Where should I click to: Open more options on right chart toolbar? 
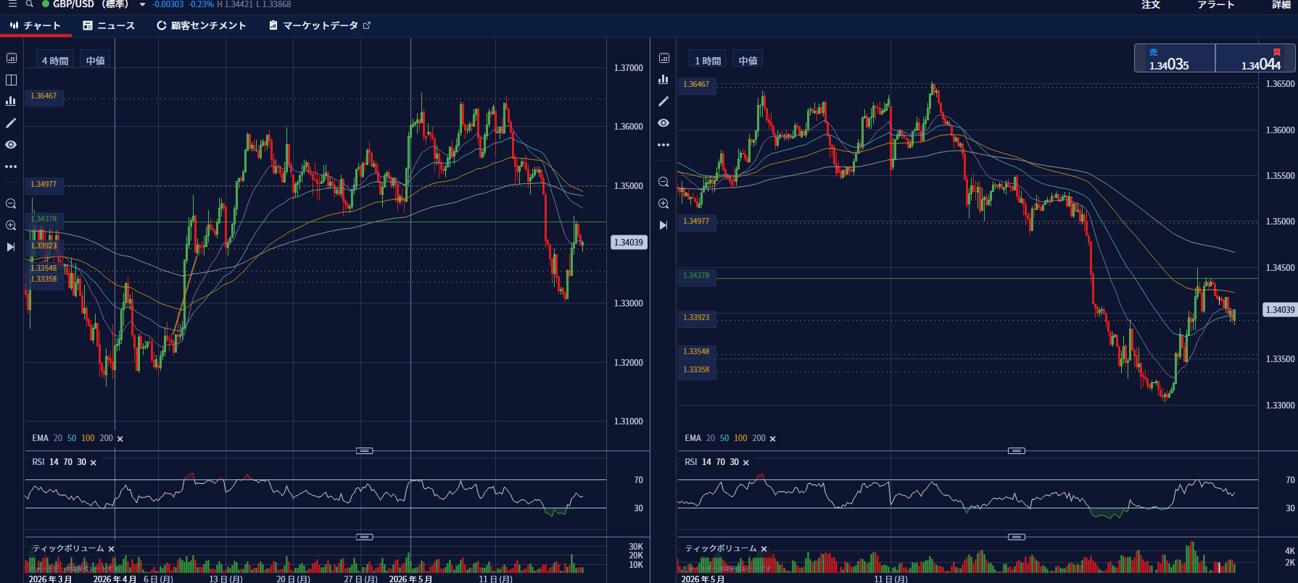pyautogui.click(x=664, y=145)
